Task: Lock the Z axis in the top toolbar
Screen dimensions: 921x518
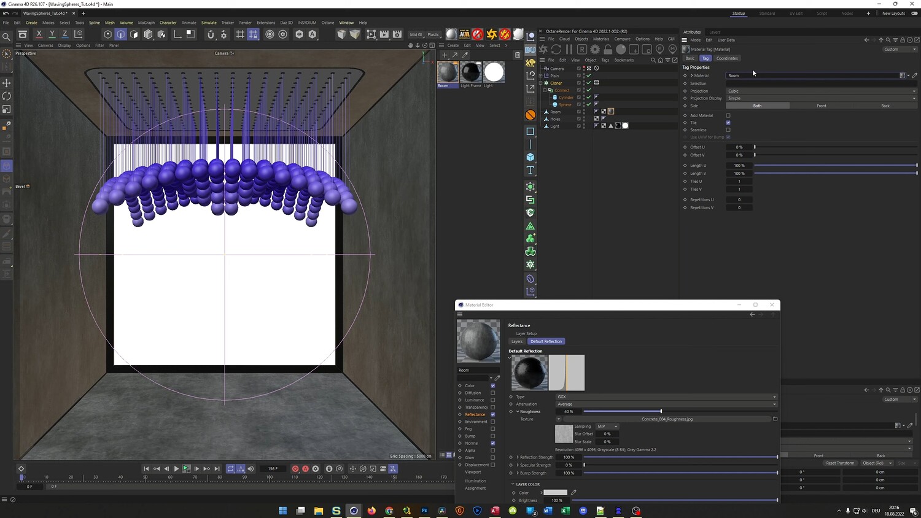Action: [x=65, y=34]
